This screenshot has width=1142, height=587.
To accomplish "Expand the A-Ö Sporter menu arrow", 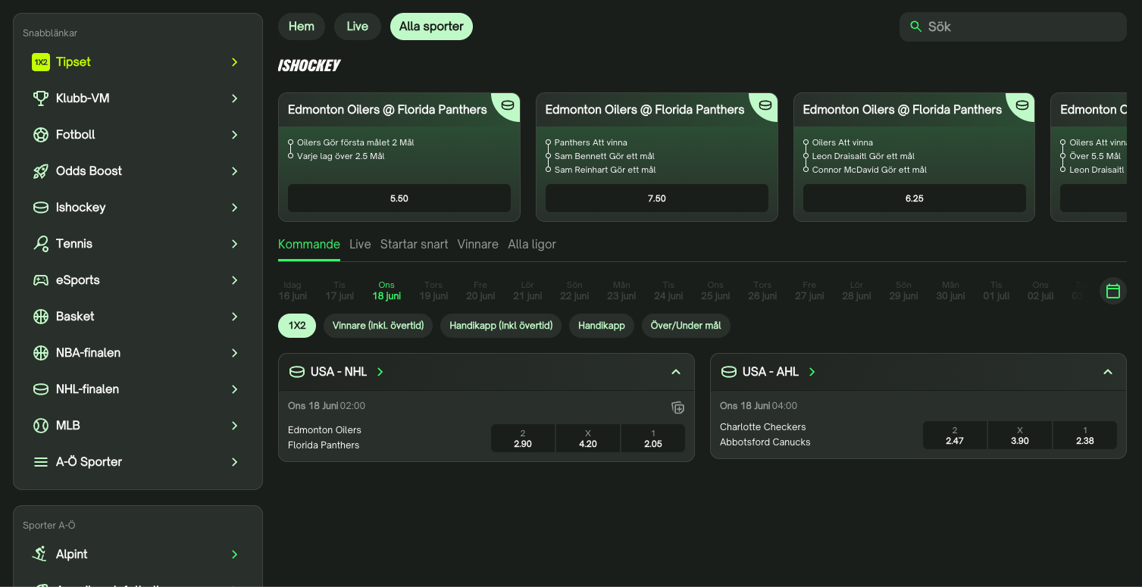I will point(235,462).
